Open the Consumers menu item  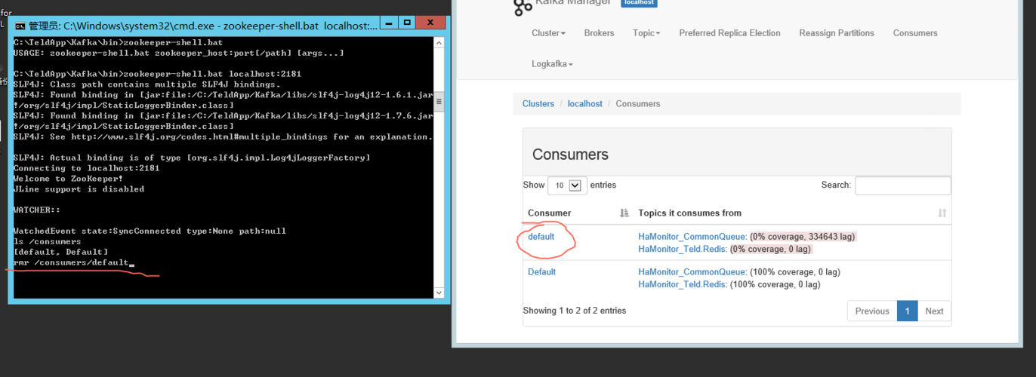tap(915, 33)
